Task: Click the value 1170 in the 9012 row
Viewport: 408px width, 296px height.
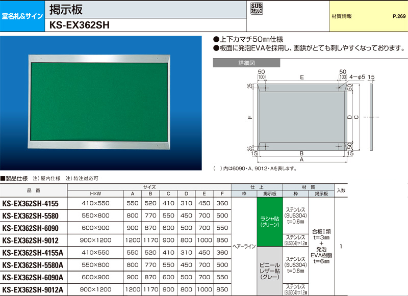Action: click(x=150, y=240)
